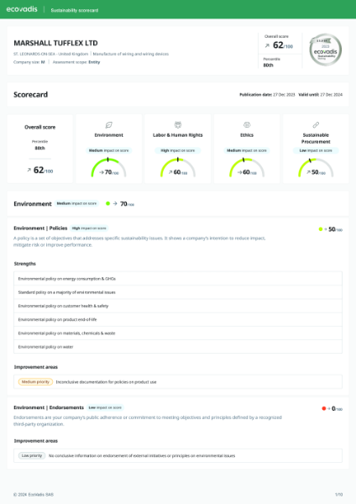Viewport: 356px width, 504px height.
Task: Click the chain-link icon above Sustainable Procurement
Action: tap(316, 124)
